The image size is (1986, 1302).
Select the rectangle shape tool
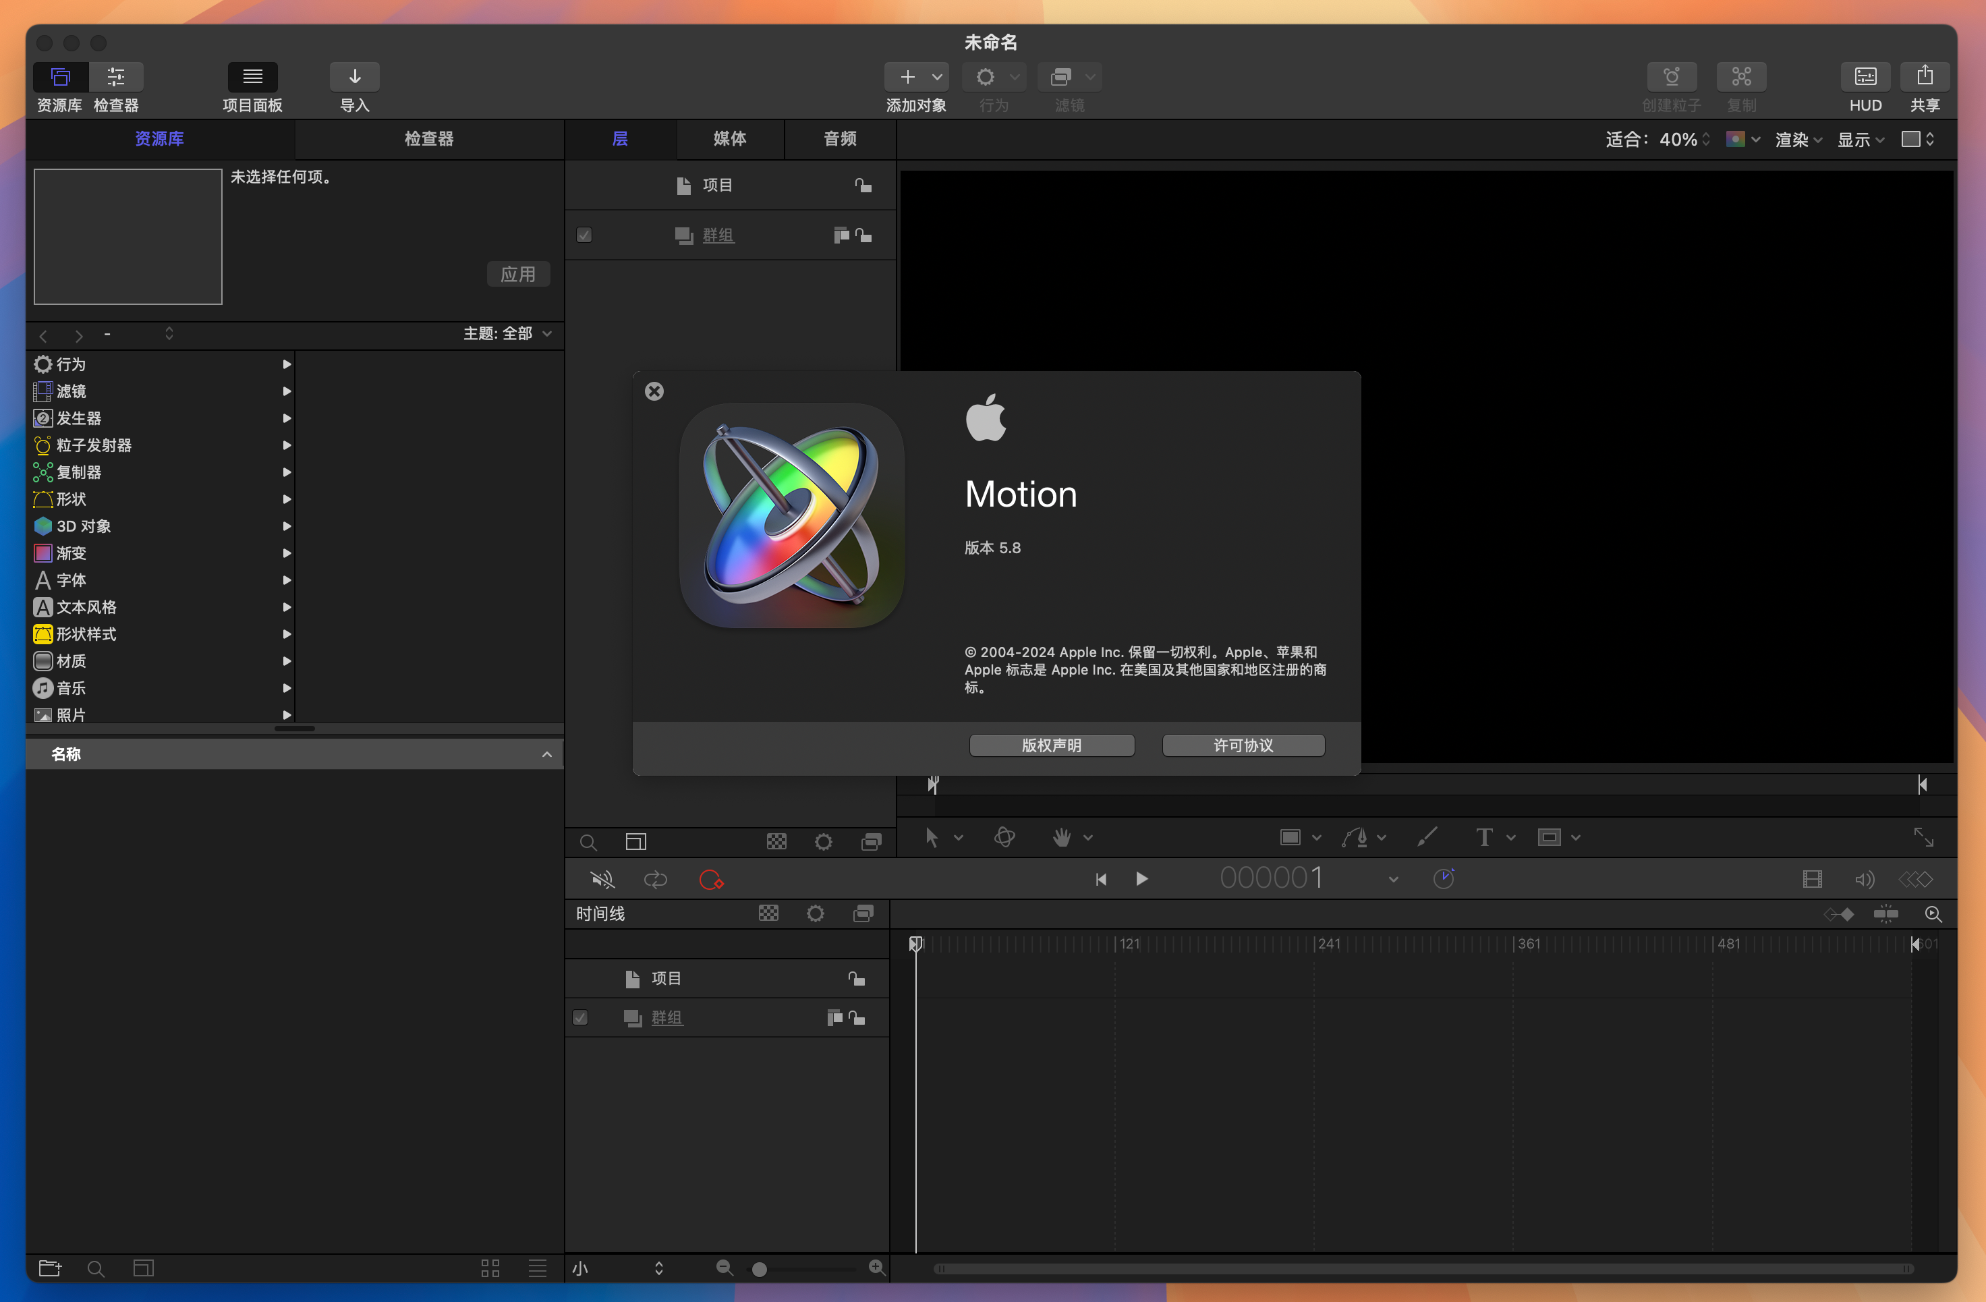[x=1290, y=837]
